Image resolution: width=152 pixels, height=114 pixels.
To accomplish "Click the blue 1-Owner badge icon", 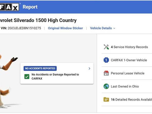I will coord(106,60).
